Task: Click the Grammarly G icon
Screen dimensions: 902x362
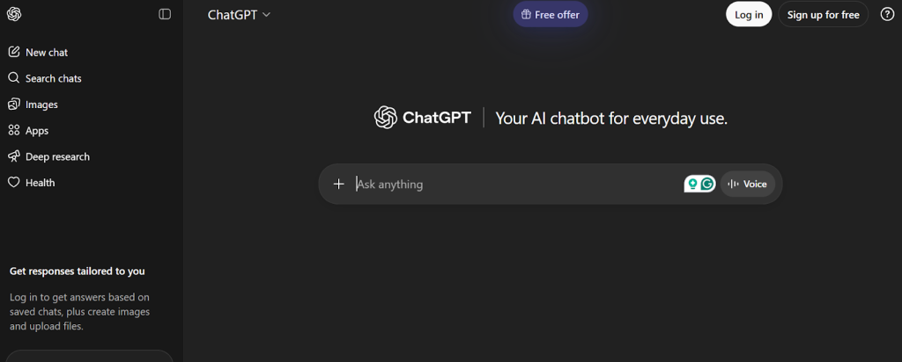Action: (706, 184)
